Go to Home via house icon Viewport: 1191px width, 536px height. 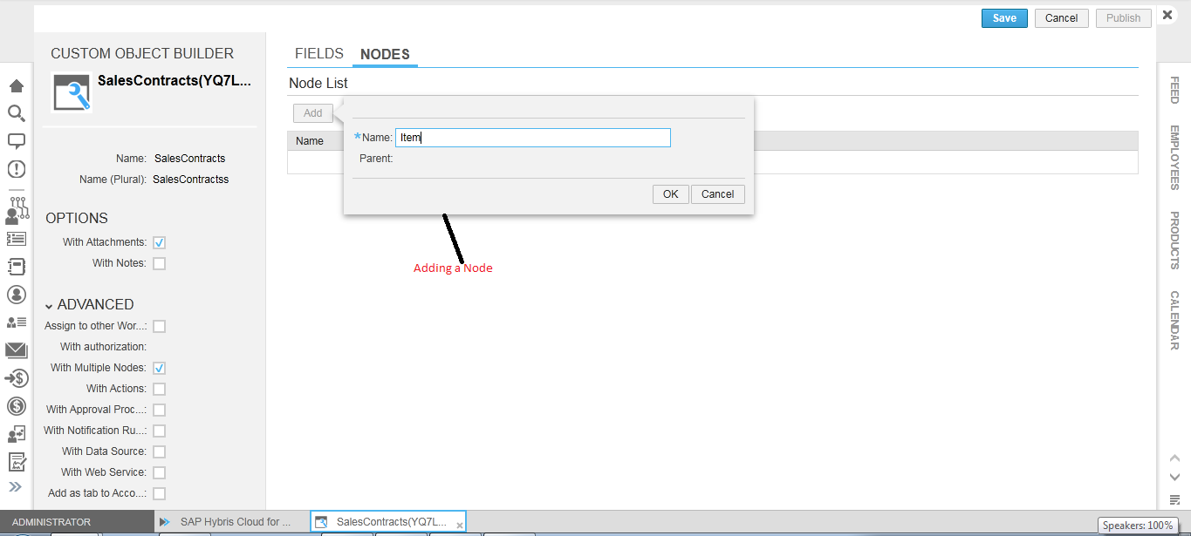click(16, 85)
